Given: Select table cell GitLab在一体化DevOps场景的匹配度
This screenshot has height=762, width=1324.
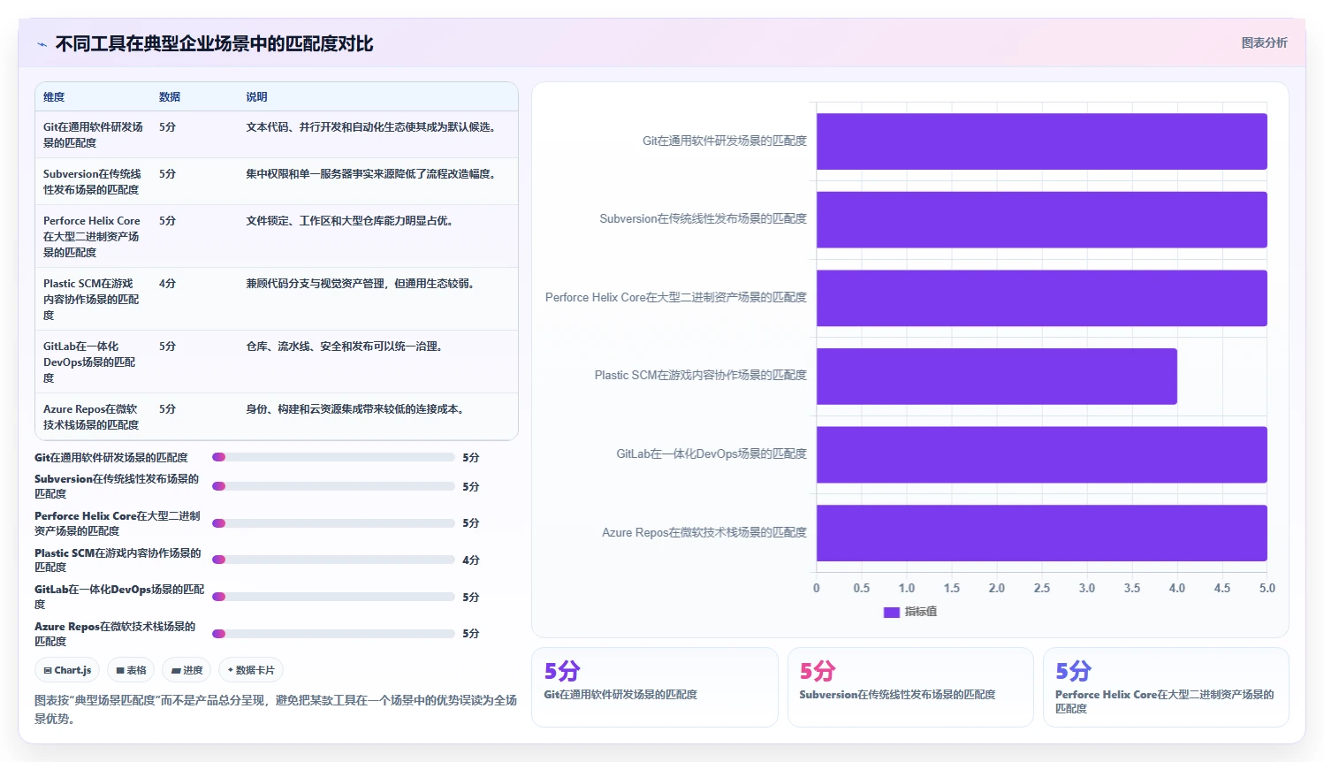Looking at the screenshot, I should (x=93, y=362).
